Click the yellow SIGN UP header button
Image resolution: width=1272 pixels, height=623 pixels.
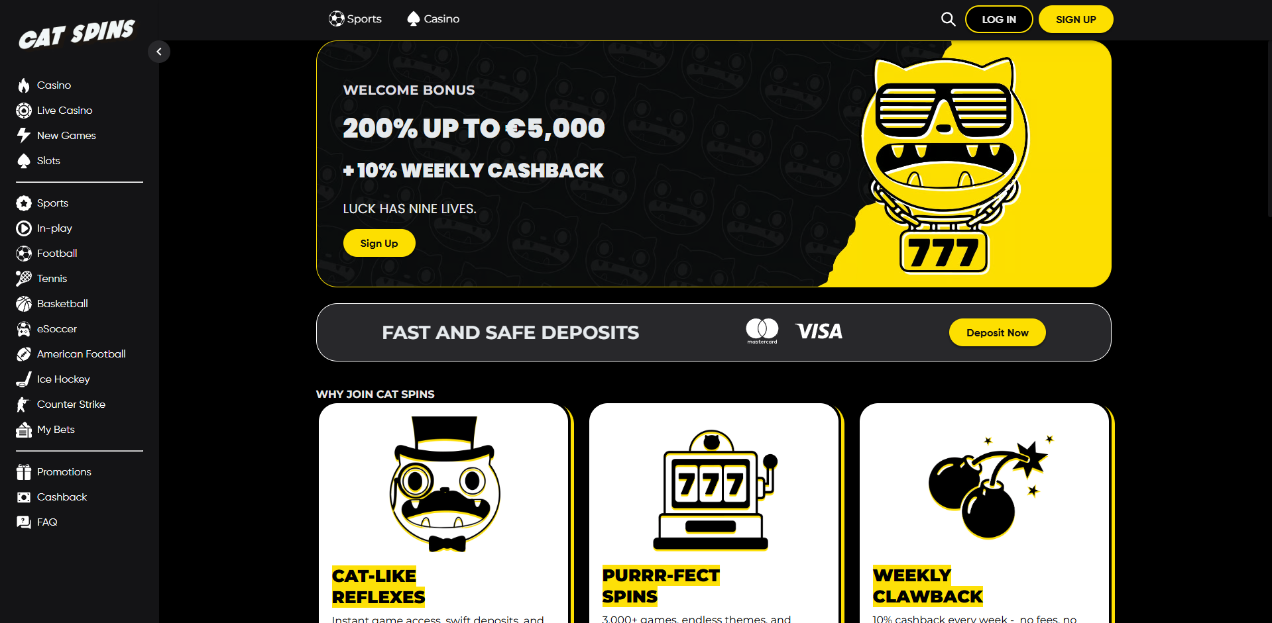1076,19
